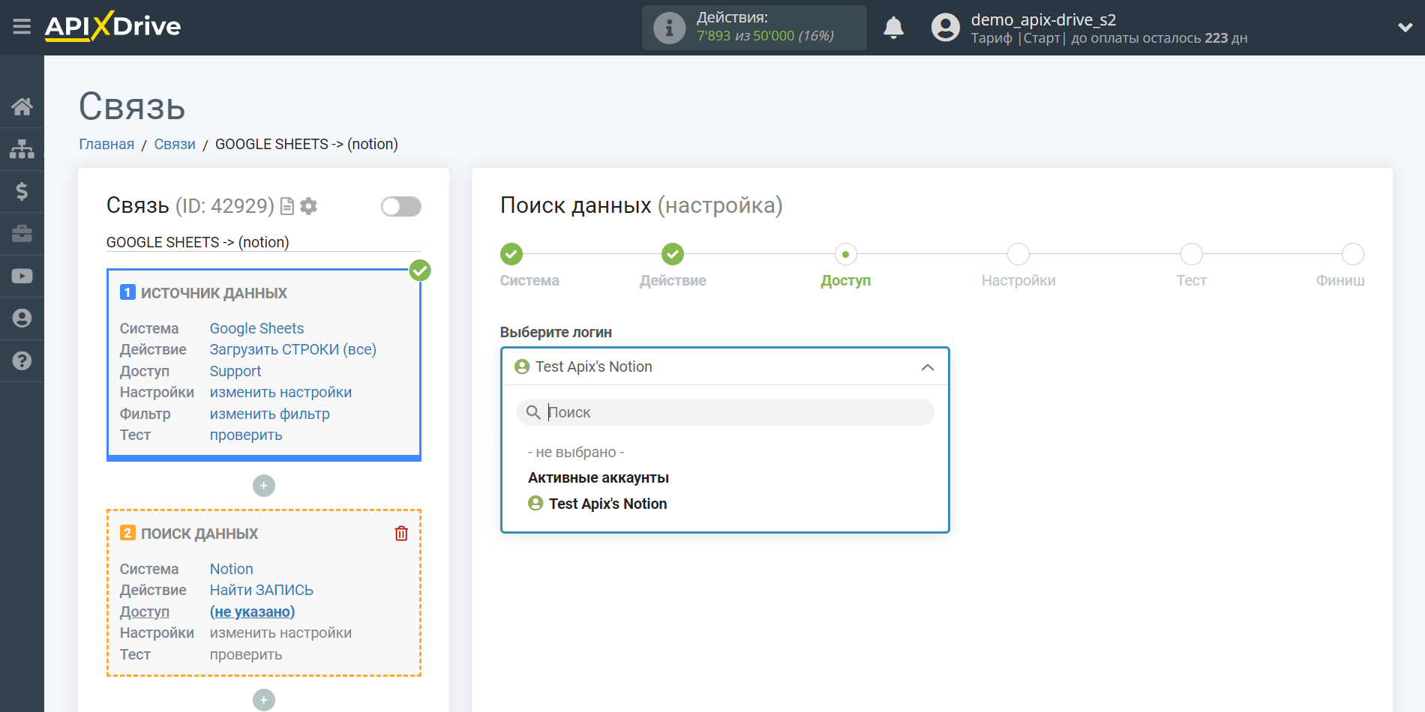Go to the Настройки step
This screenshot has height=712, width=1425.
(1018, 254)
